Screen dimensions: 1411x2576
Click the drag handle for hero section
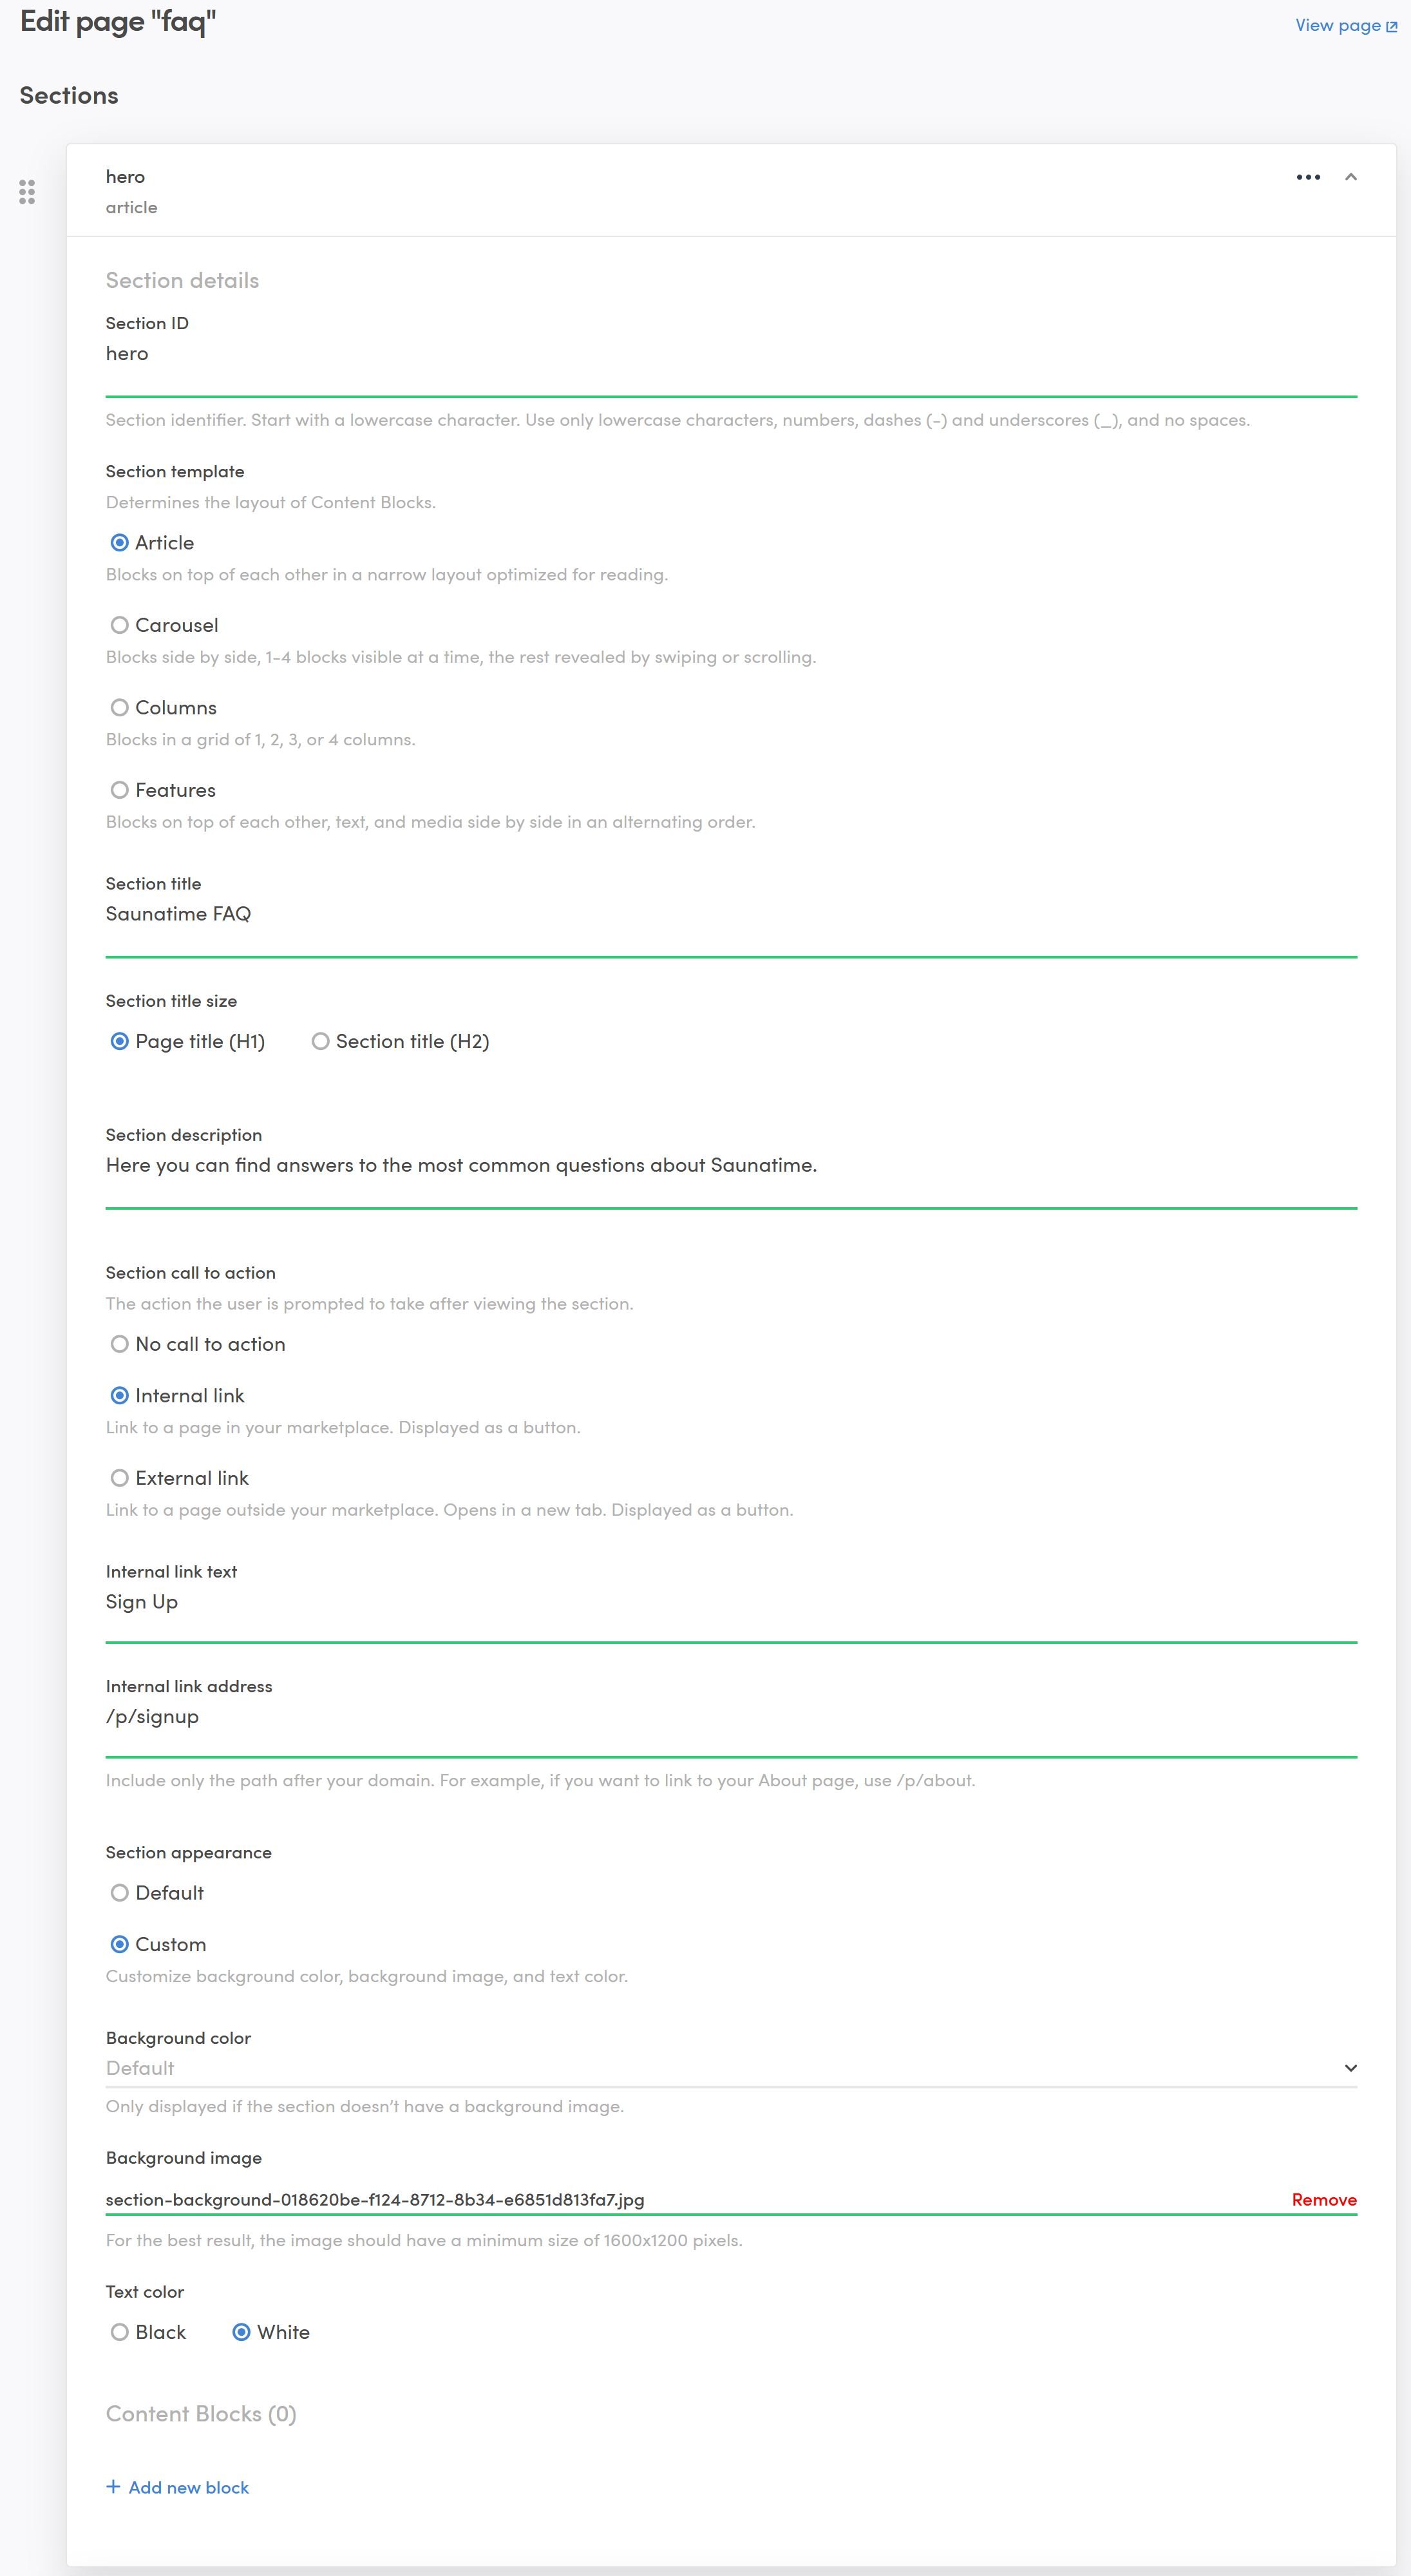click(27, 192)
